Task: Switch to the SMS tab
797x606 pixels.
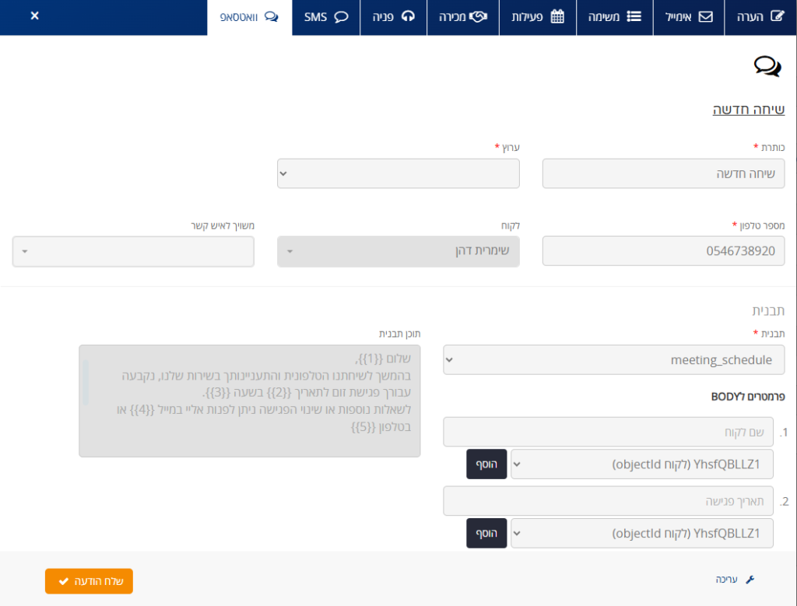Action: point(325,17)
